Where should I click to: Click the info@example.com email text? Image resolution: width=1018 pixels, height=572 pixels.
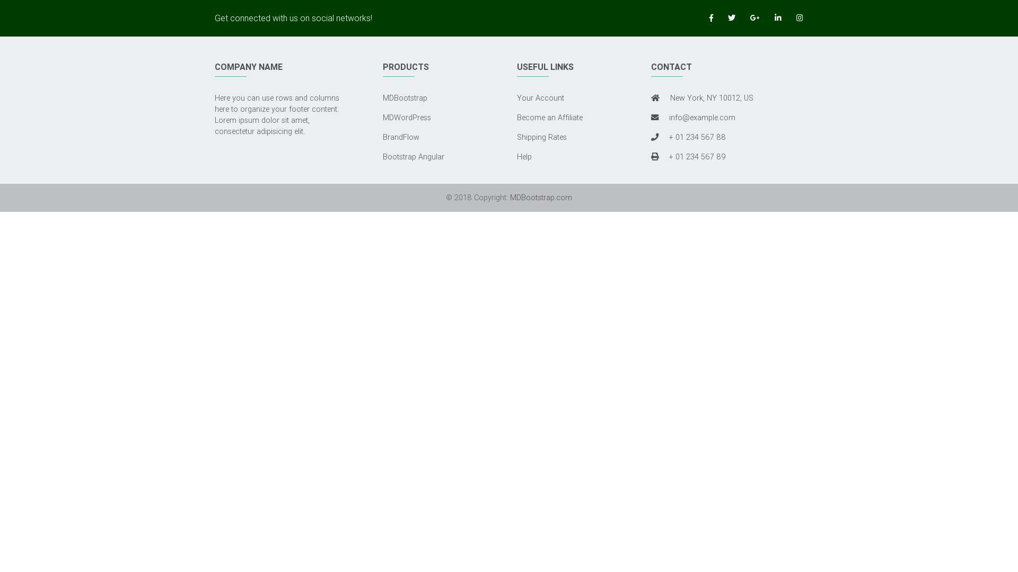(702, 118)
